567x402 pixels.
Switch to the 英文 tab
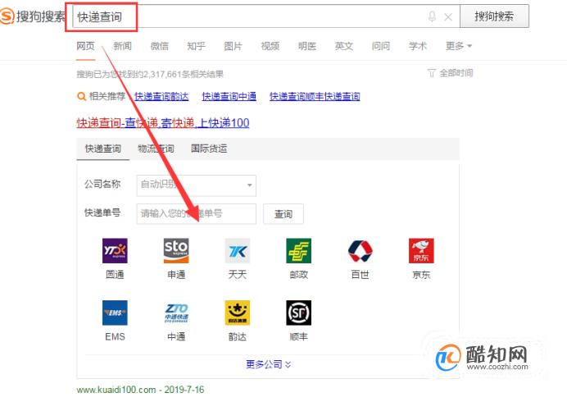pyautogui.click(x=344, y=46)
